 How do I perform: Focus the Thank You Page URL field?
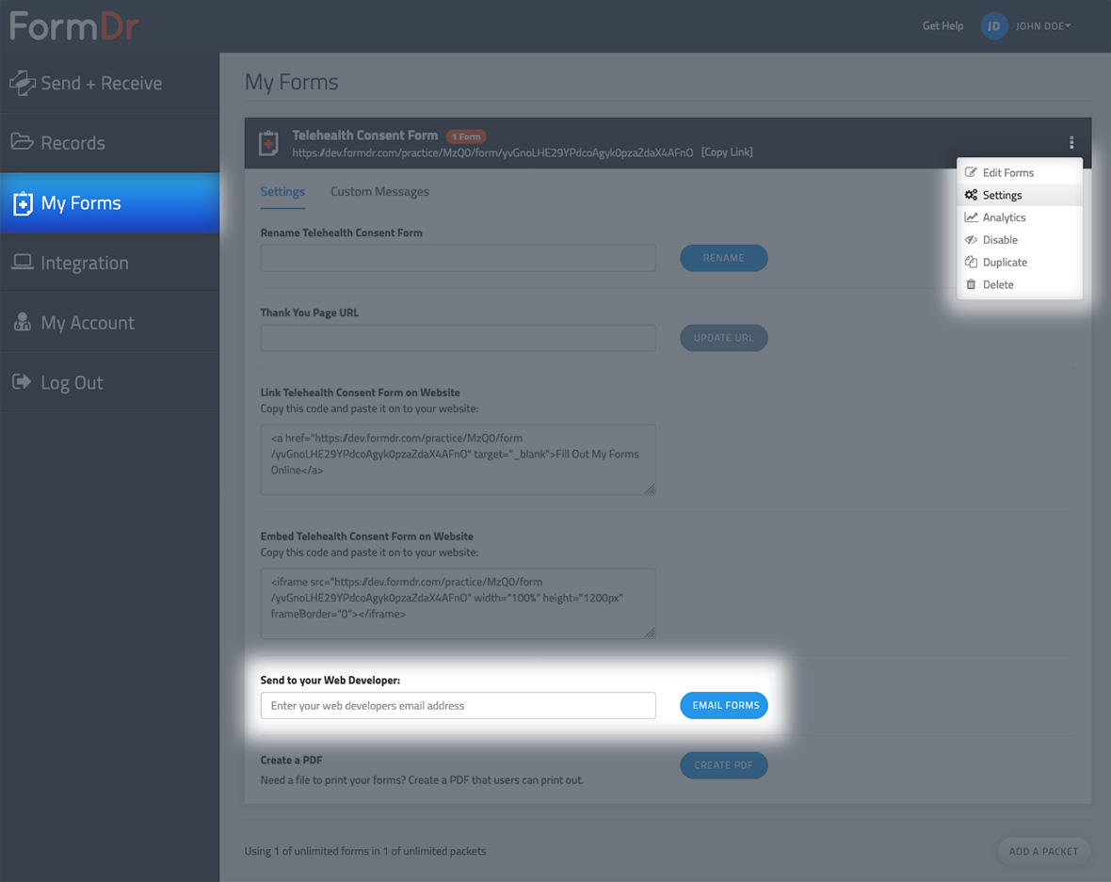coord(458,338)
